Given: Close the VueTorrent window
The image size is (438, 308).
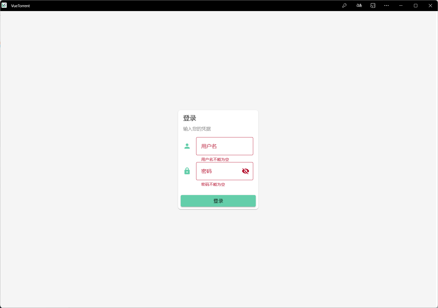Looking at the screenshot, I should pyautogui.click(x=430, y=5).
